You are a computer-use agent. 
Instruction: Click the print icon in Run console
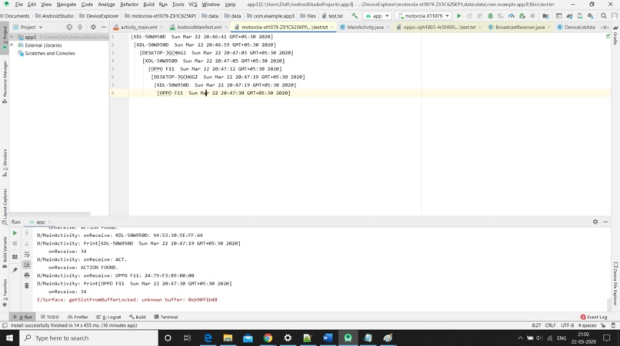(27, 275)
